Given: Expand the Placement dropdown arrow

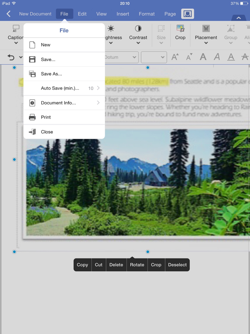Looking at the screenshot, I should (x=206, y=43).
